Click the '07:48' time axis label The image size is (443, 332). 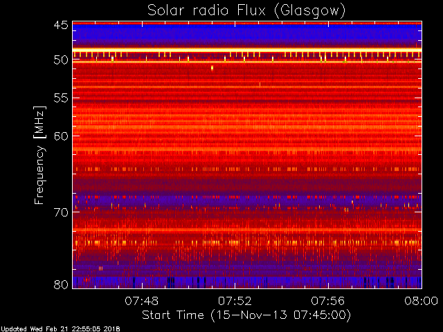point(141,301)
